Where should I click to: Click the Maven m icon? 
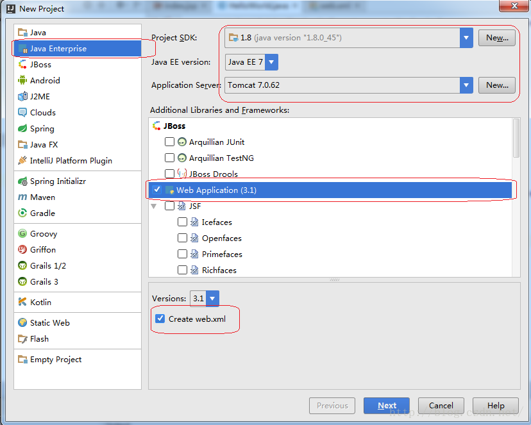22,197
